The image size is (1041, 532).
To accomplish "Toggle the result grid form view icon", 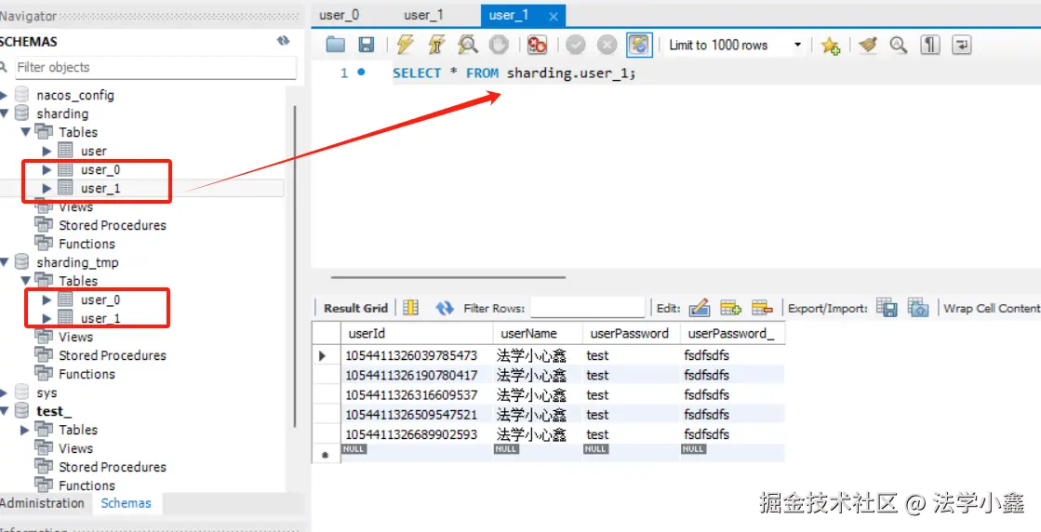I will (x=411, y=308).
